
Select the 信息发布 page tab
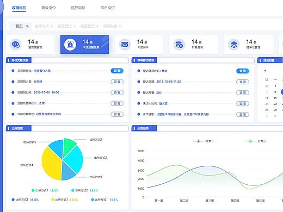[x=110, y=26]
